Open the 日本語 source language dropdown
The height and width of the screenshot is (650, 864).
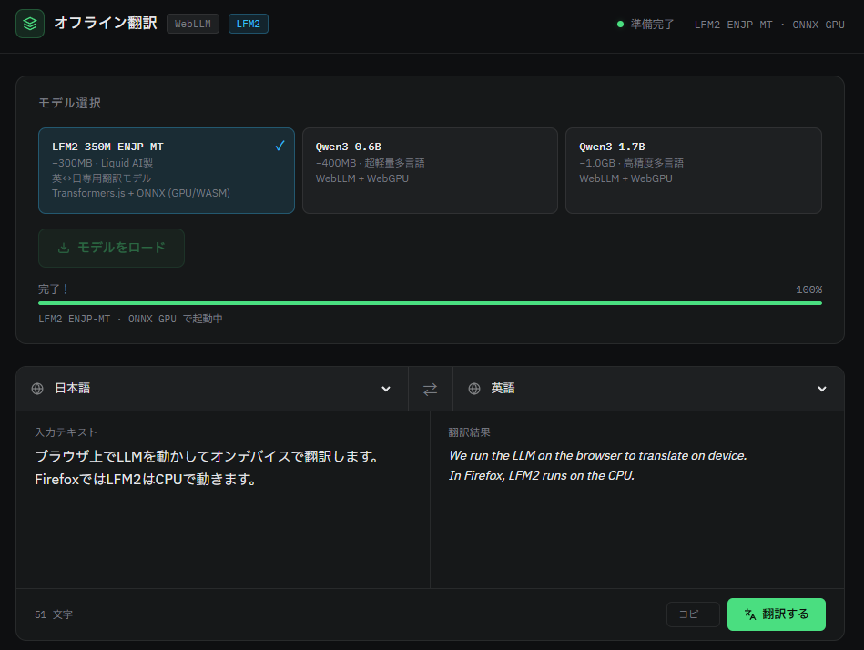(211, 389)
